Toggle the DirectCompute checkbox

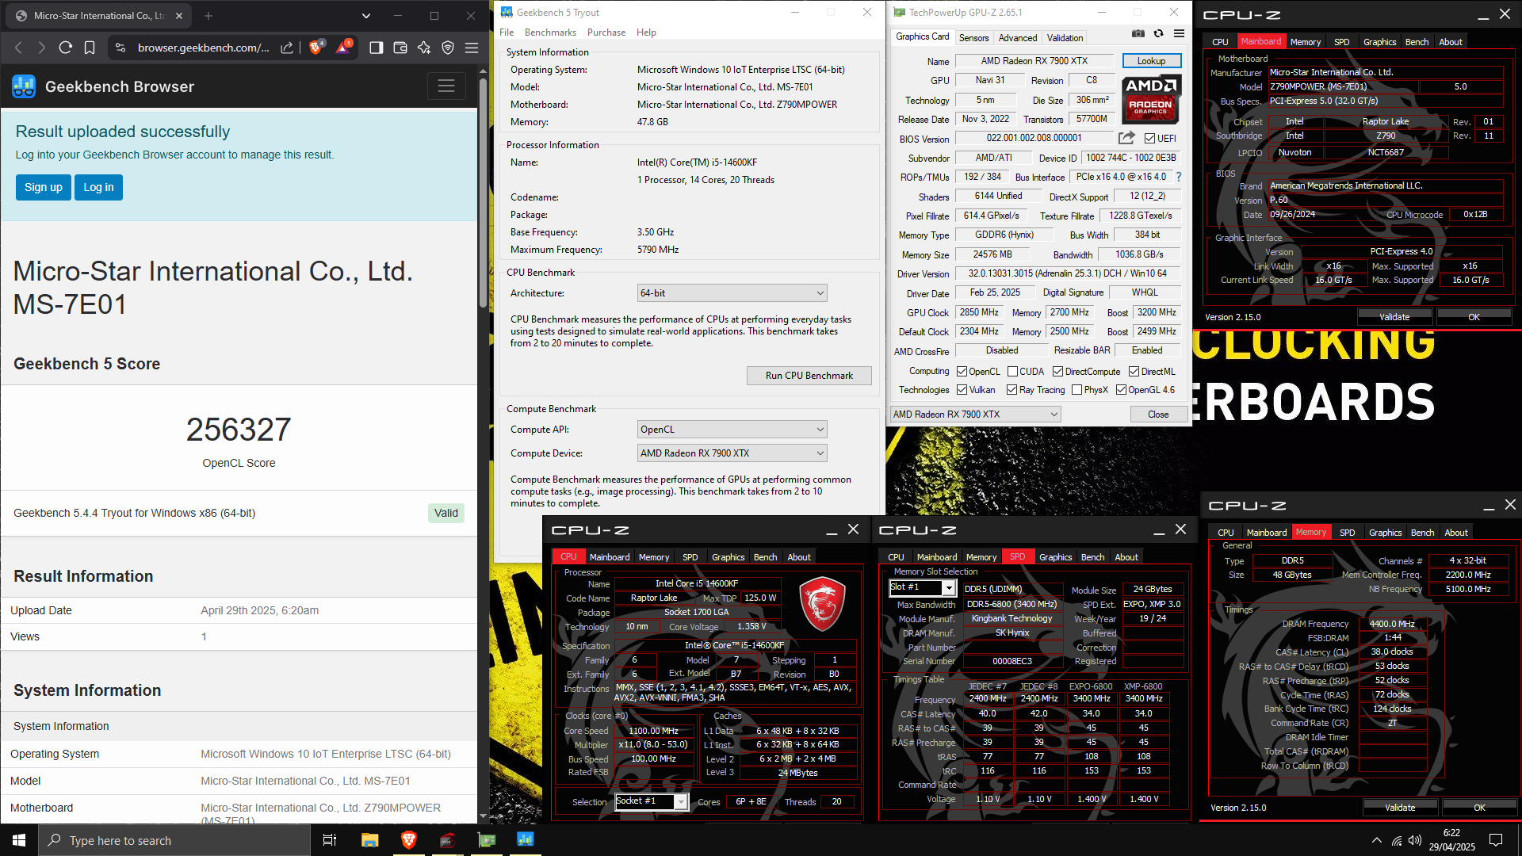(1057, 372)
